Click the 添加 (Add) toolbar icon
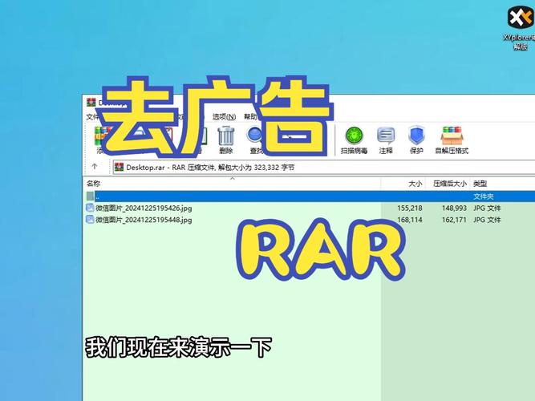 point(100,138)
